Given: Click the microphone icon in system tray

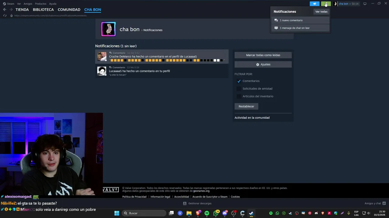Looking at the screenshot, I should [x=349, y=213].
